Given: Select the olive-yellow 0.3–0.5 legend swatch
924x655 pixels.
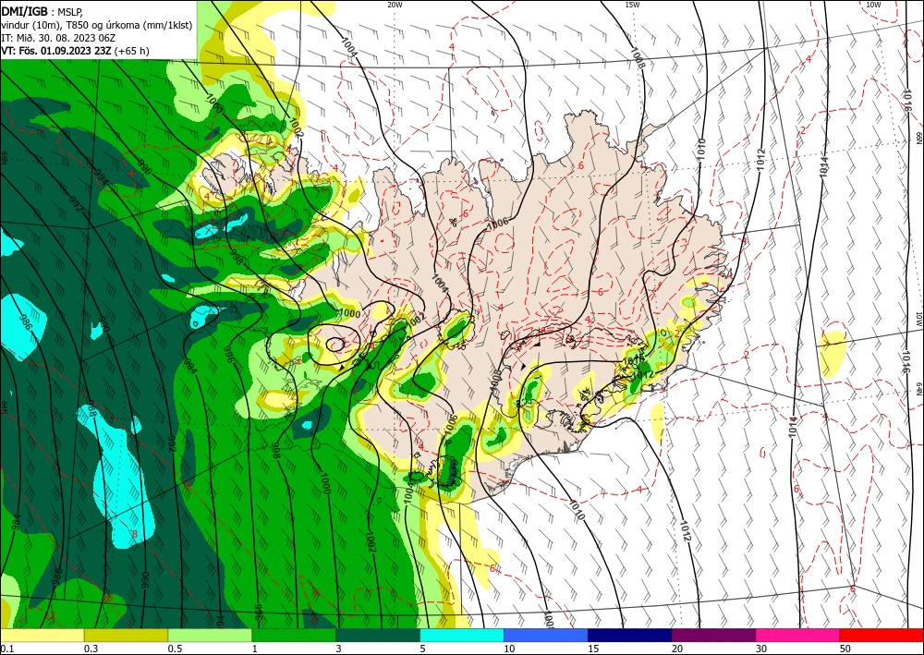Looking at the screenshot, I should tap(126, 635).
